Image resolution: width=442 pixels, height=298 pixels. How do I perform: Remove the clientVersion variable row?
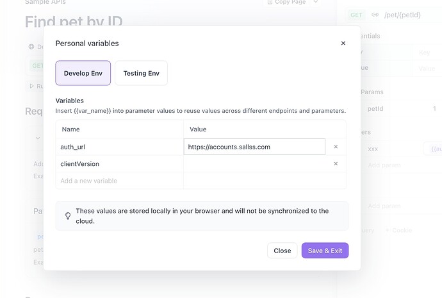click(336, 164)
